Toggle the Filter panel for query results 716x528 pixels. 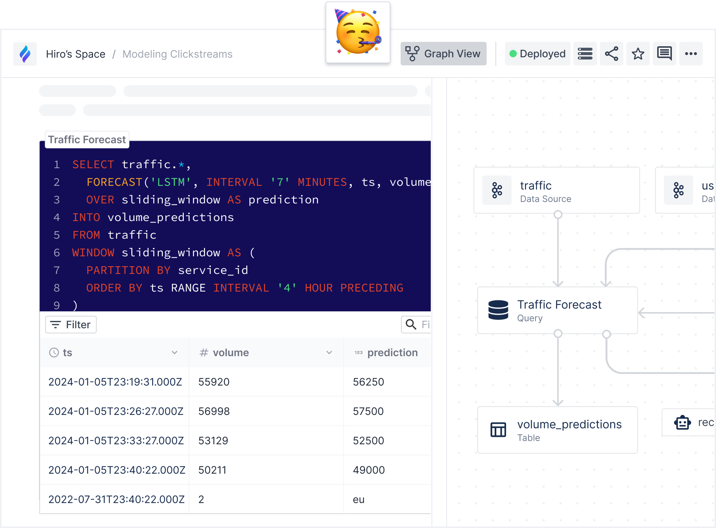pos(71,325)
